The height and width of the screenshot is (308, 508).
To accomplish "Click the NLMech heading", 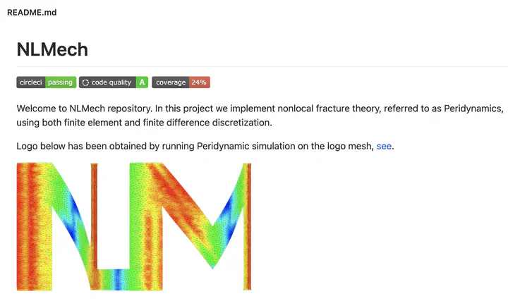I will (x=52, y=49).
